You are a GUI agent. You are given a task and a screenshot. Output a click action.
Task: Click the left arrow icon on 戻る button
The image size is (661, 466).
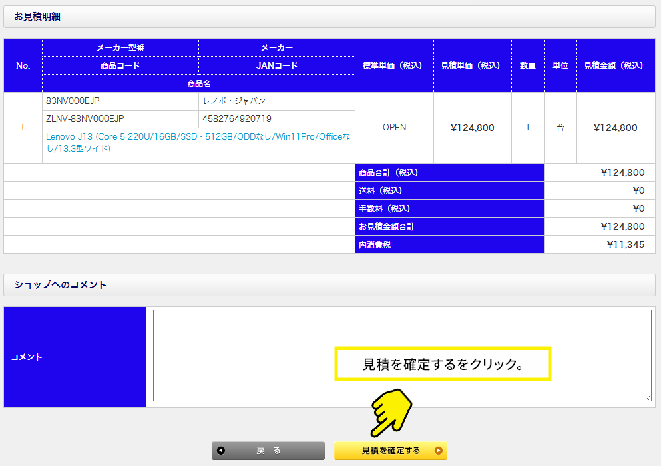point(221,451)
